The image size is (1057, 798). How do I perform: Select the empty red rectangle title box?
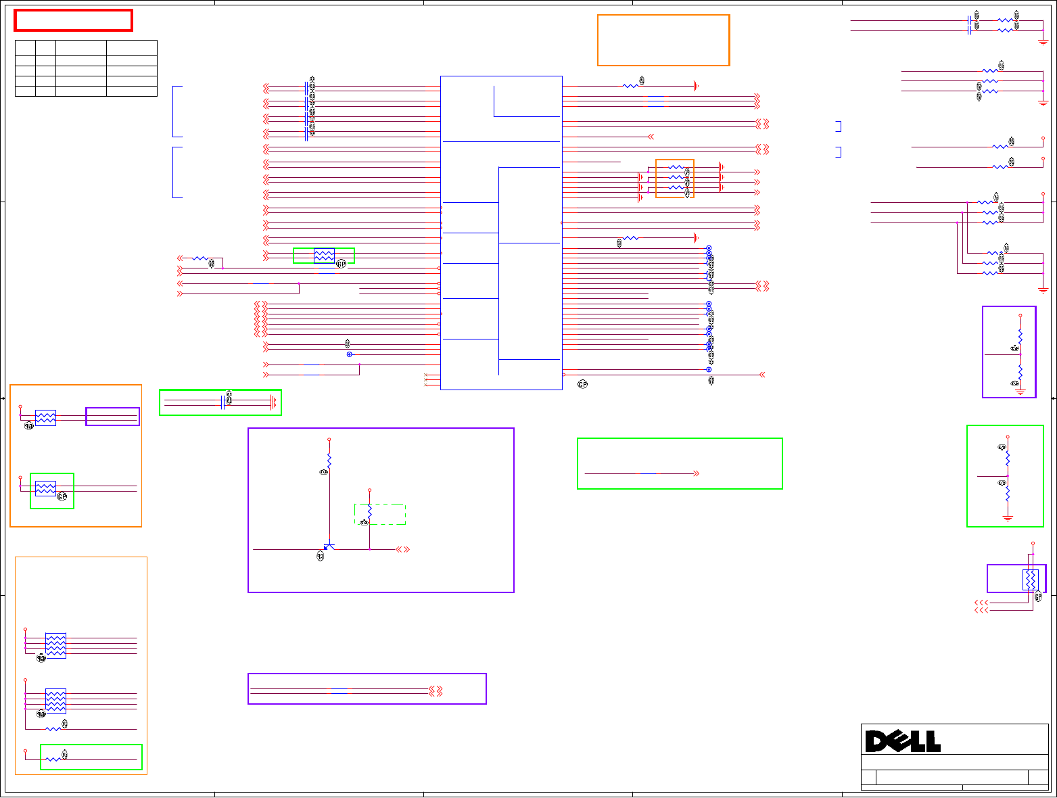pos(74,20)
